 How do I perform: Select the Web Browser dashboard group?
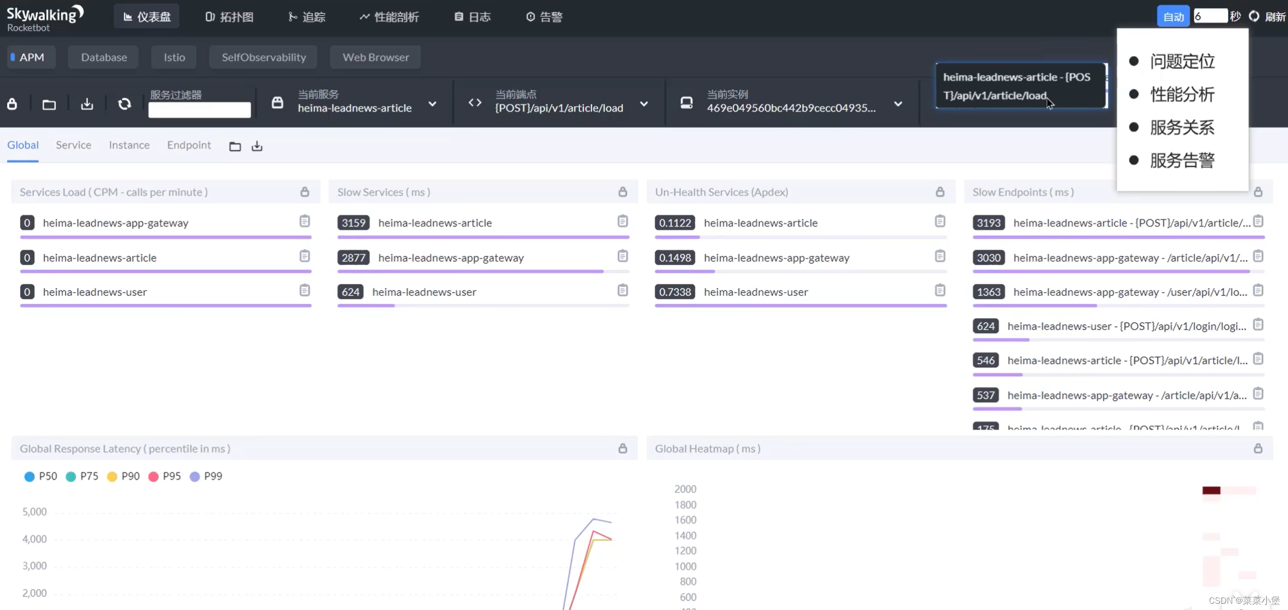(375, 57)
